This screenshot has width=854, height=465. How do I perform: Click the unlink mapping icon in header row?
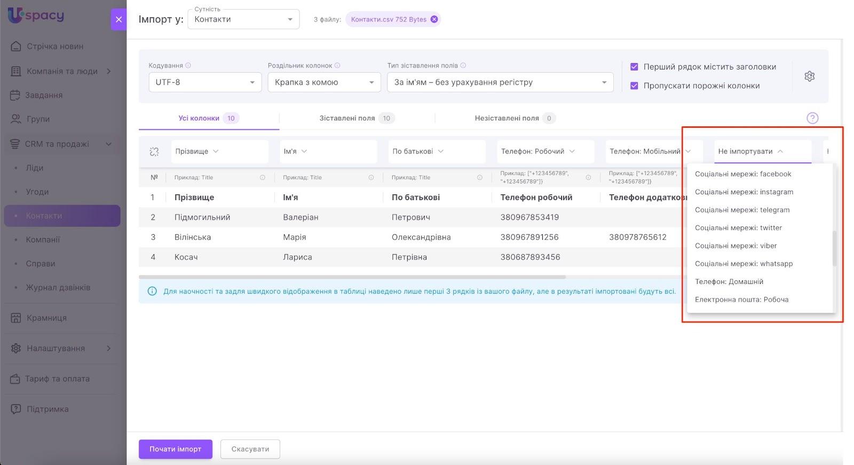click(154, 152)
